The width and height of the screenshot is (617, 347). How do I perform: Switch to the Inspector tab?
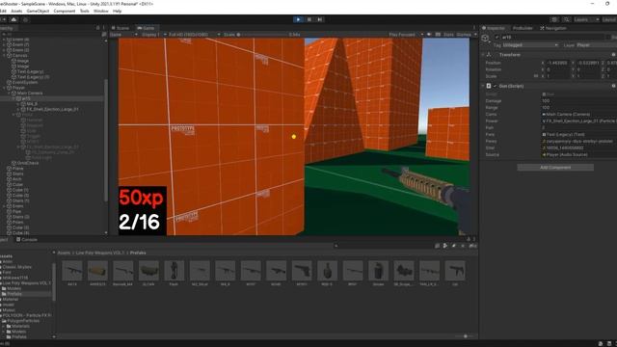click(x=494, y=28)
